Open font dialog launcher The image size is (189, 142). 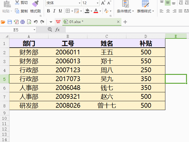(110, 16)
